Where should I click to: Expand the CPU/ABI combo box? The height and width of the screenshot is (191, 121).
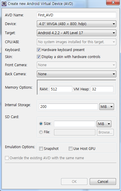77,42
